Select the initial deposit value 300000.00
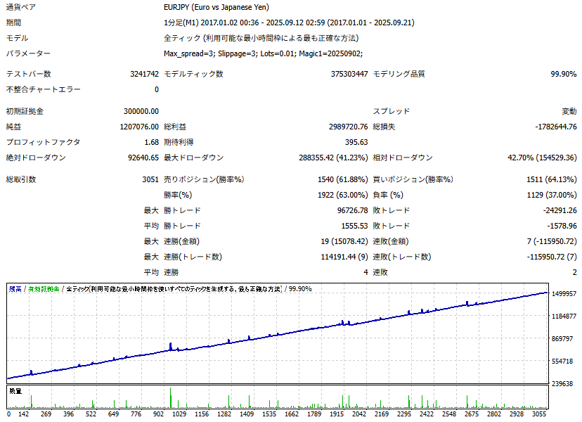 [x=141, y=111]
